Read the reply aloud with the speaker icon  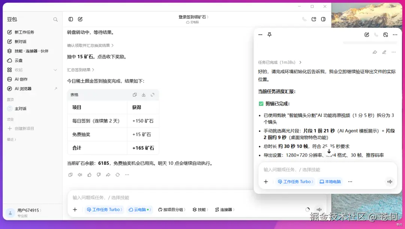tap(80, 175)
